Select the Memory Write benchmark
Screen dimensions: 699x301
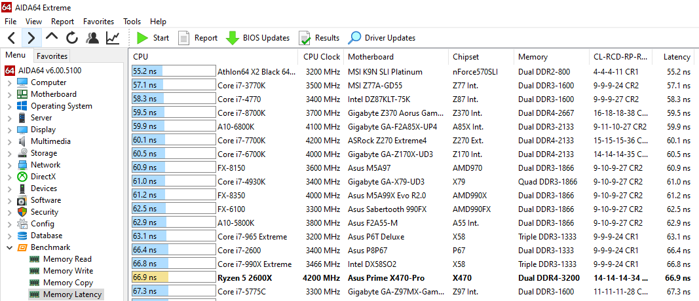point(61,271)
